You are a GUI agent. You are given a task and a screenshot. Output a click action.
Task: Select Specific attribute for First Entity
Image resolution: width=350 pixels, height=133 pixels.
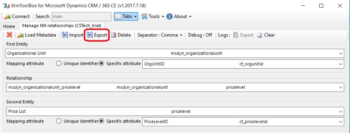[x=120, y=63]
